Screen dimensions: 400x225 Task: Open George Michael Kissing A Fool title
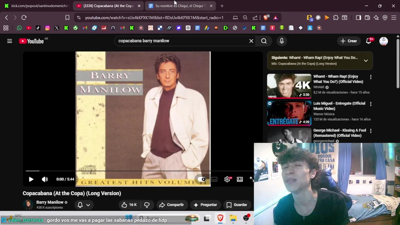[340, 133]
